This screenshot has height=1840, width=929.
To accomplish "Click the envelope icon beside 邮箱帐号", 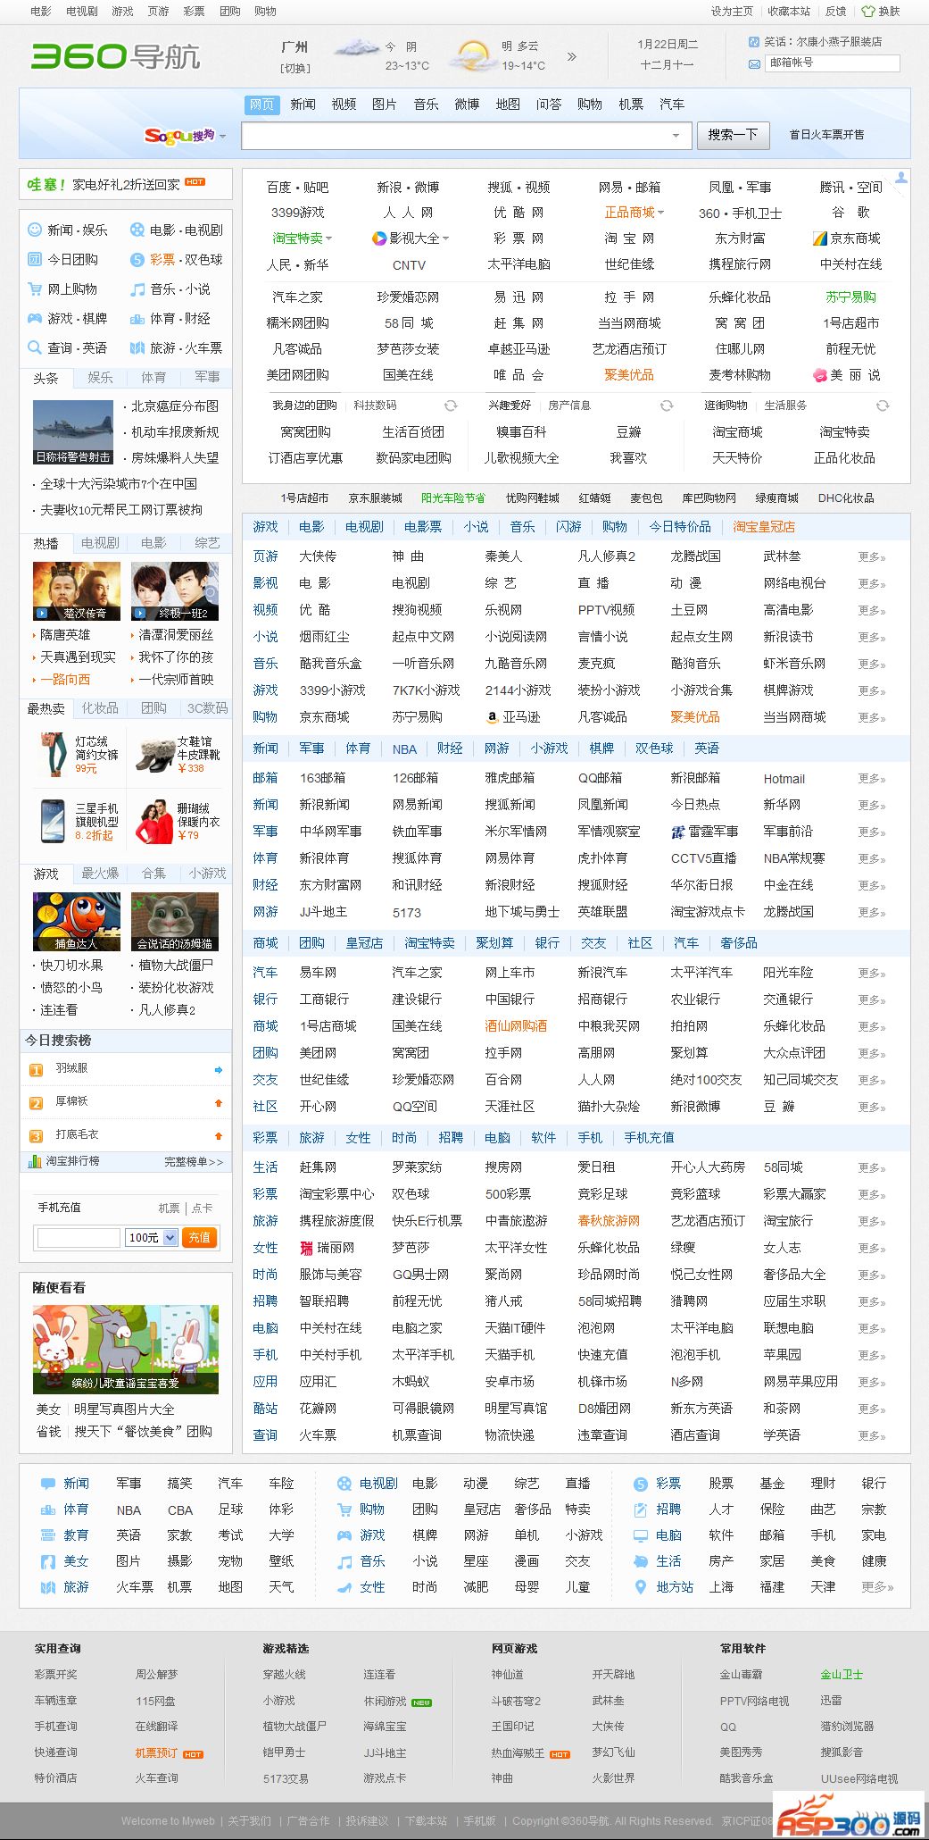I will pyautogui.click(x=754, y=63).
